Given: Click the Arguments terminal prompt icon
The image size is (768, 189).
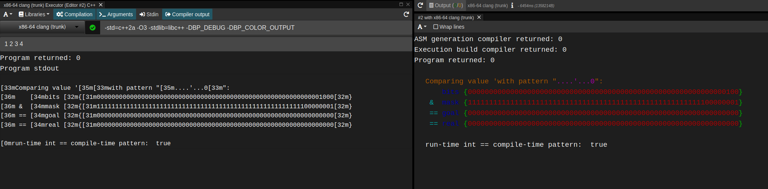Looking at the screenshot, I should [x=102, y=14].
